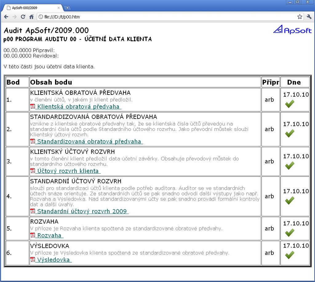Open the Výsledovka PDF link
315x282 pixels.
(54, 260)
